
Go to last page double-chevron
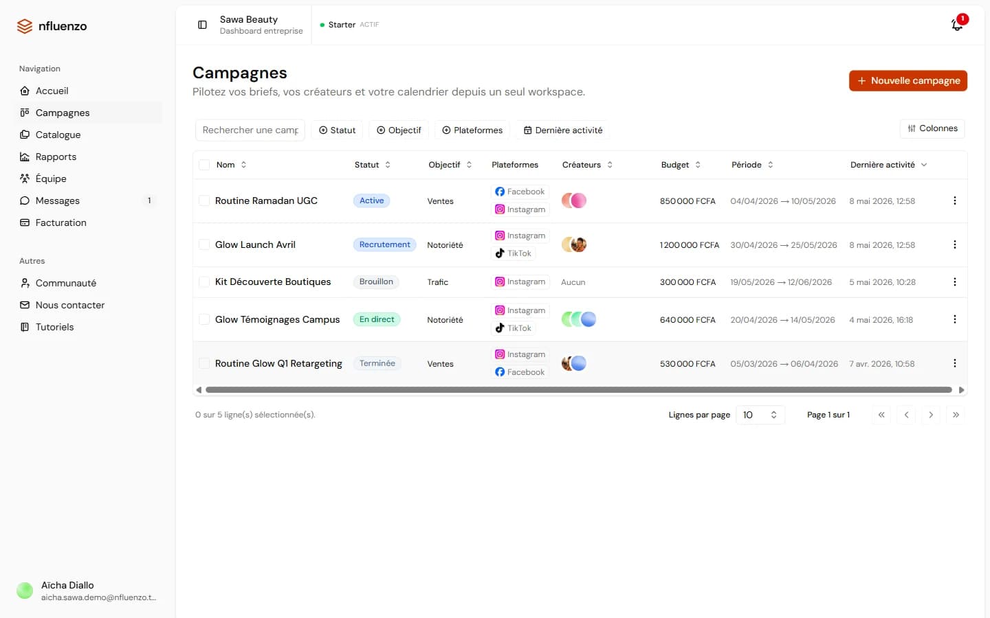click(x=956, y=415)
